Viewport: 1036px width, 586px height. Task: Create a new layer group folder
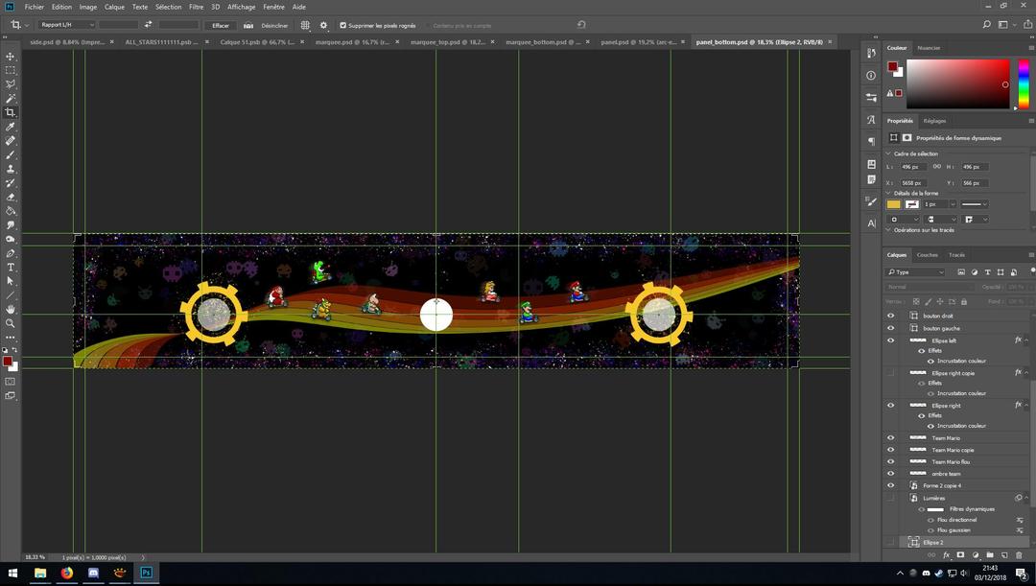pyautogui.click(x=989, y=555)
